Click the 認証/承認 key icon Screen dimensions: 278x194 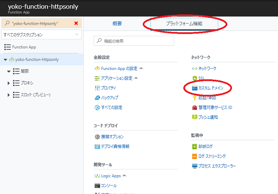coord(194,98)
